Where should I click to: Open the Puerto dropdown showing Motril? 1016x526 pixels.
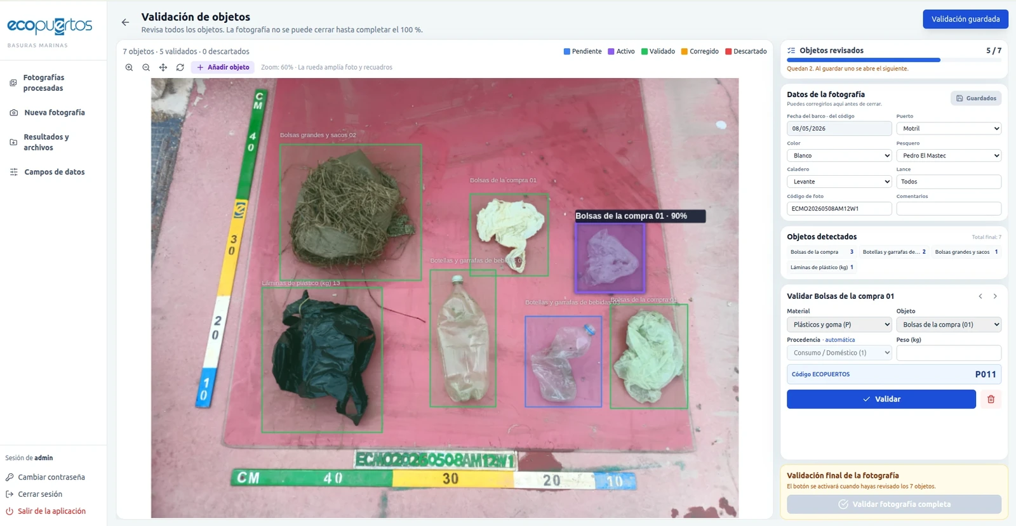tap(949, 128)
